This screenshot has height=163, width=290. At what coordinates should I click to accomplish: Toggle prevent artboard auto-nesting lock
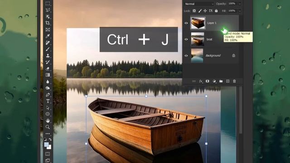pyautogui.click(x=211, y=11)
